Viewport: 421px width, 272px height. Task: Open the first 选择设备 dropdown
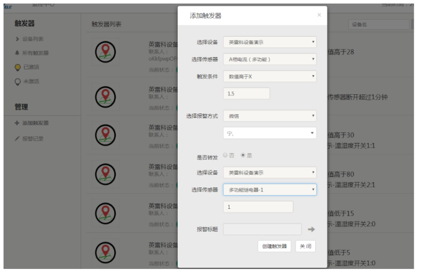(269, 42)
